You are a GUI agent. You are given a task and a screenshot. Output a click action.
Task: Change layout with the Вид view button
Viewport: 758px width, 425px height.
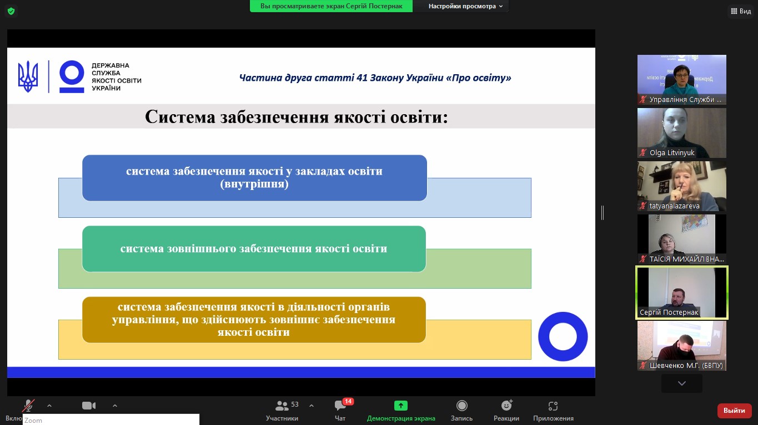[x=740, y=11]
